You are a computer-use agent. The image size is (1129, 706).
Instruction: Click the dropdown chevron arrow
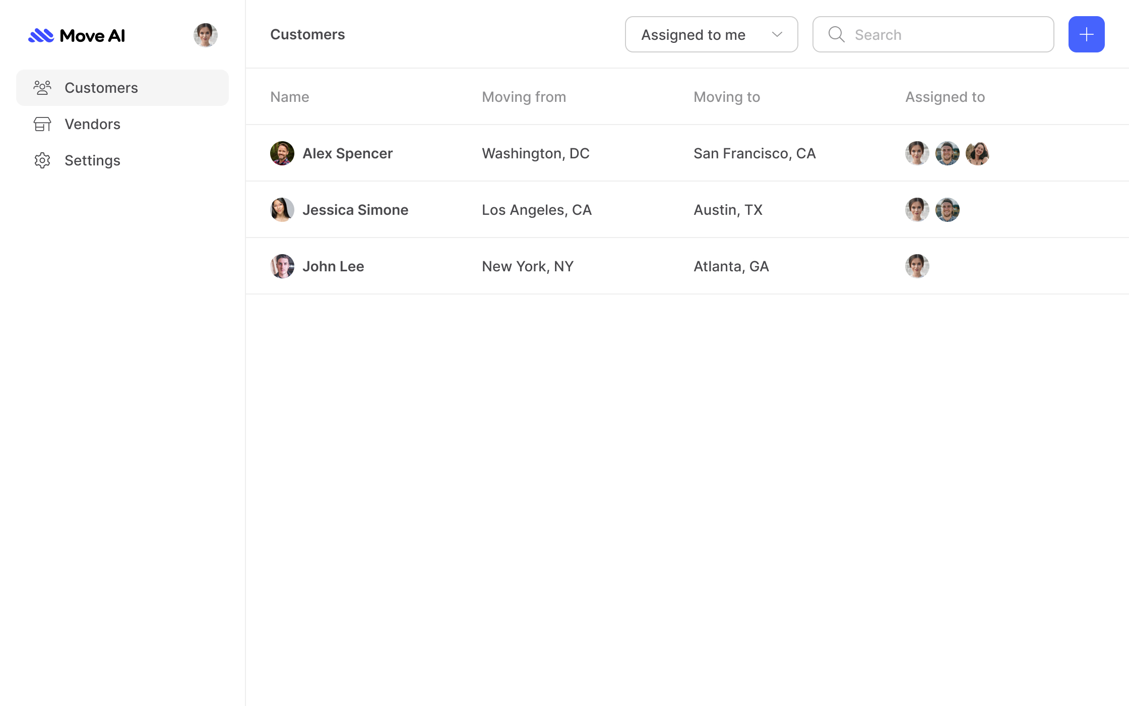click(x=777, y=34)
